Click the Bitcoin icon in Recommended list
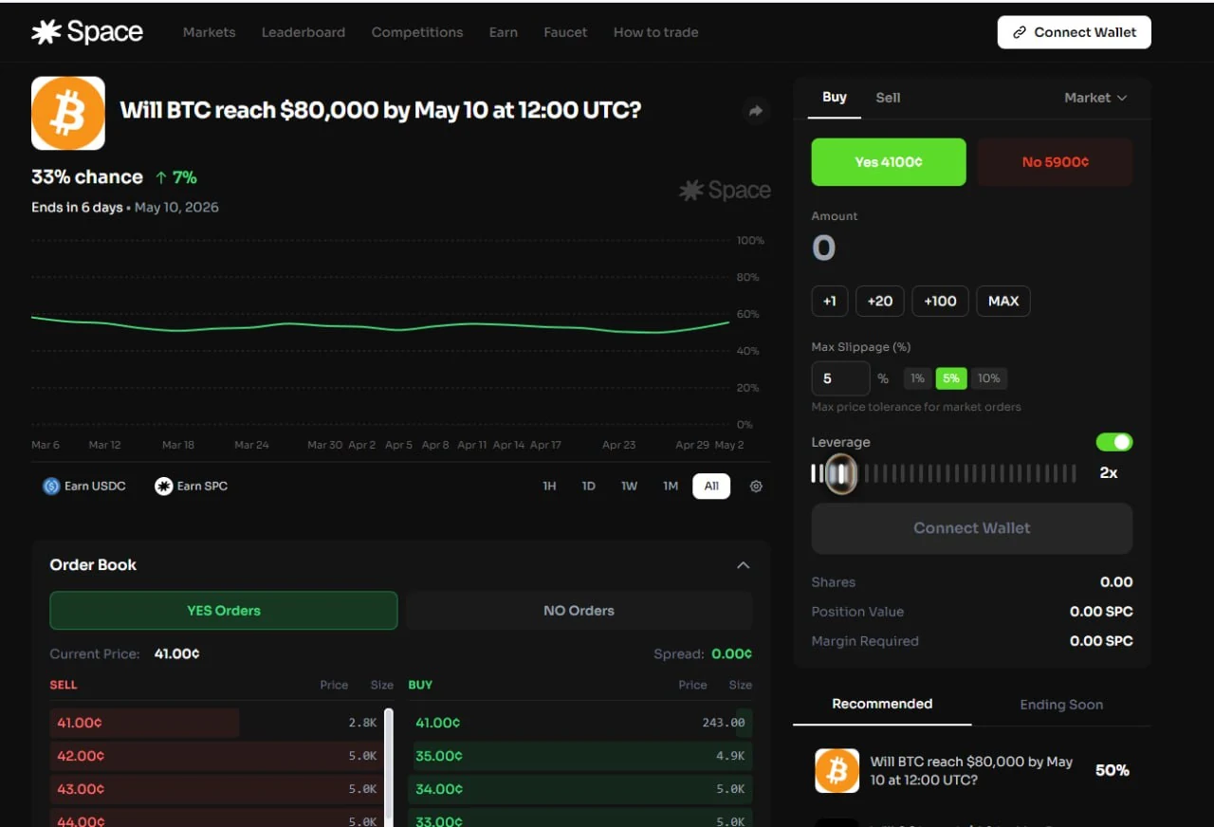Screen dimensions: 1214x827 tap(837, 771)
